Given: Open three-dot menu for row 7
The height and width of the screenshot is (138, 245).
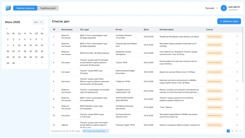Looking at the screenshot, I should (237, 91).
